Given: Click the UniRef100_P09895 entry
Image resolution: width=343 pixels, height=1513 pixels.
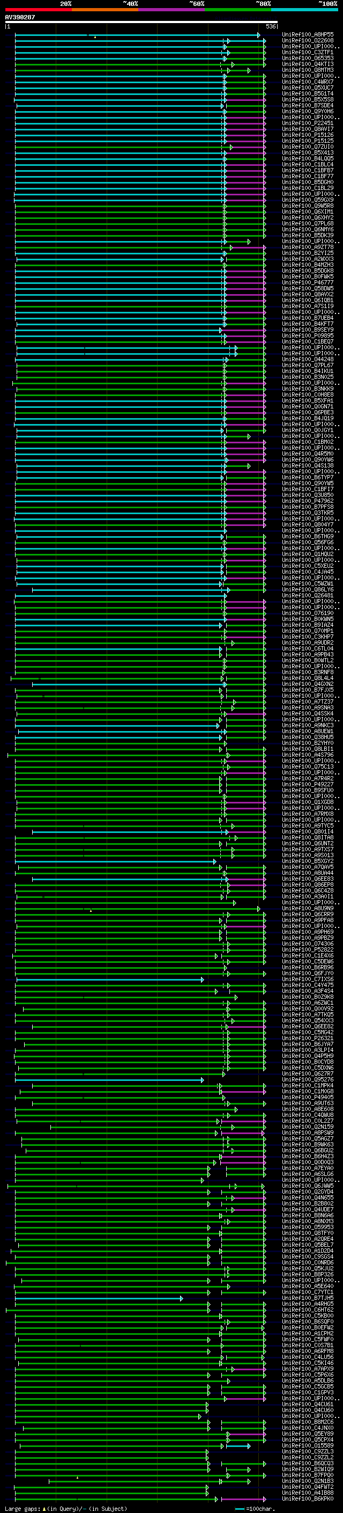Looking at the screenshot, I should click(x=308, y=336).
